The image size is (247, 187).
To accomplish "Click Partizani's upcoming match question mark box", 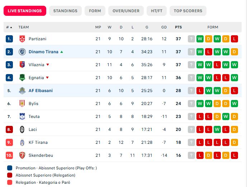I will tap(191, 39).
